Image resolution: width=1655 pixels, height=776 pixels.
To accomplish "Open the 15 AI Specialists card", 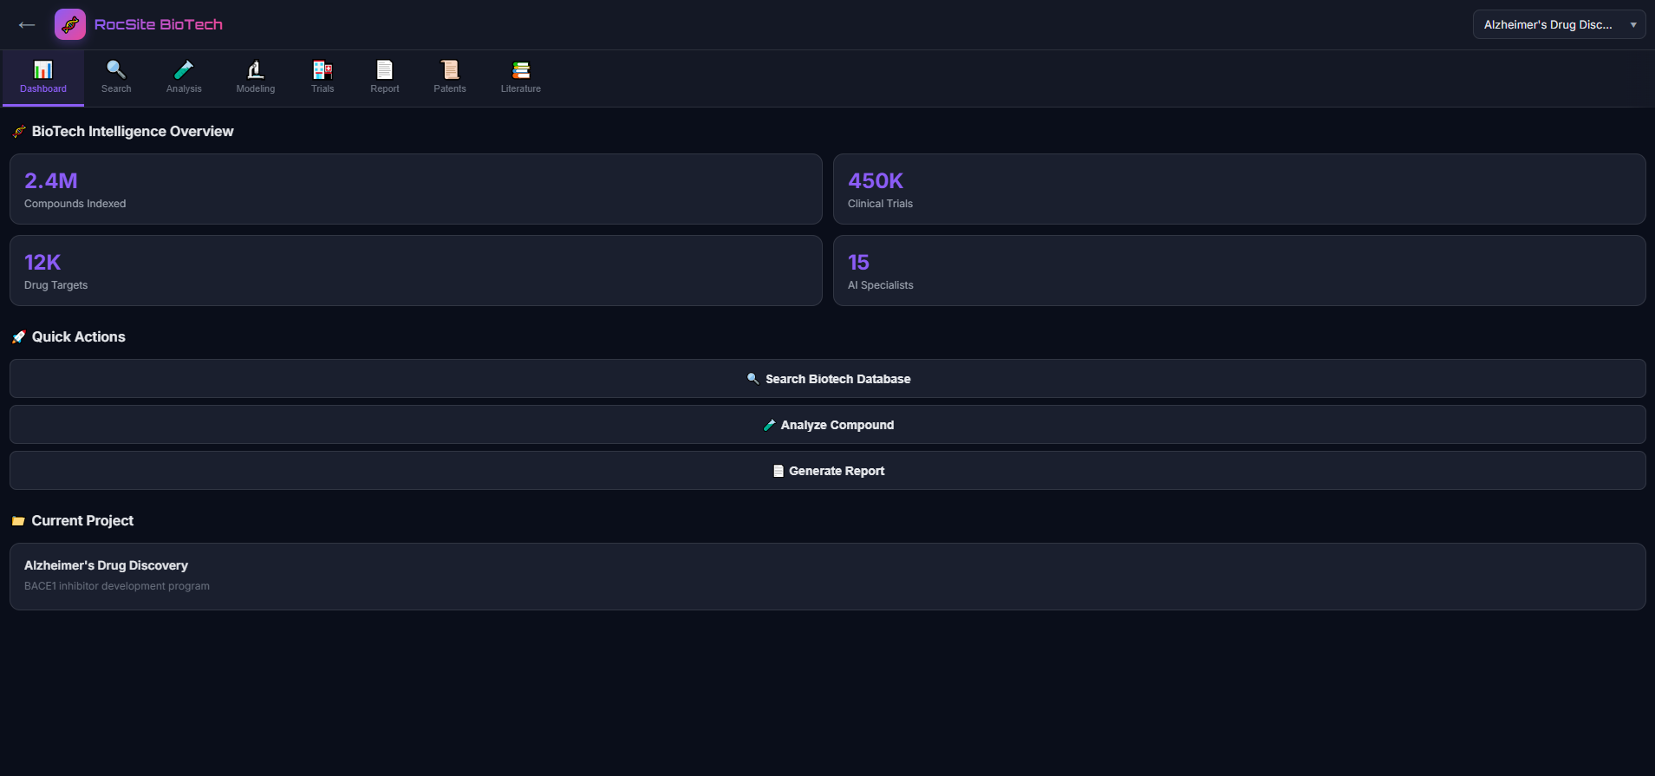I will (x=1239, y=271).
